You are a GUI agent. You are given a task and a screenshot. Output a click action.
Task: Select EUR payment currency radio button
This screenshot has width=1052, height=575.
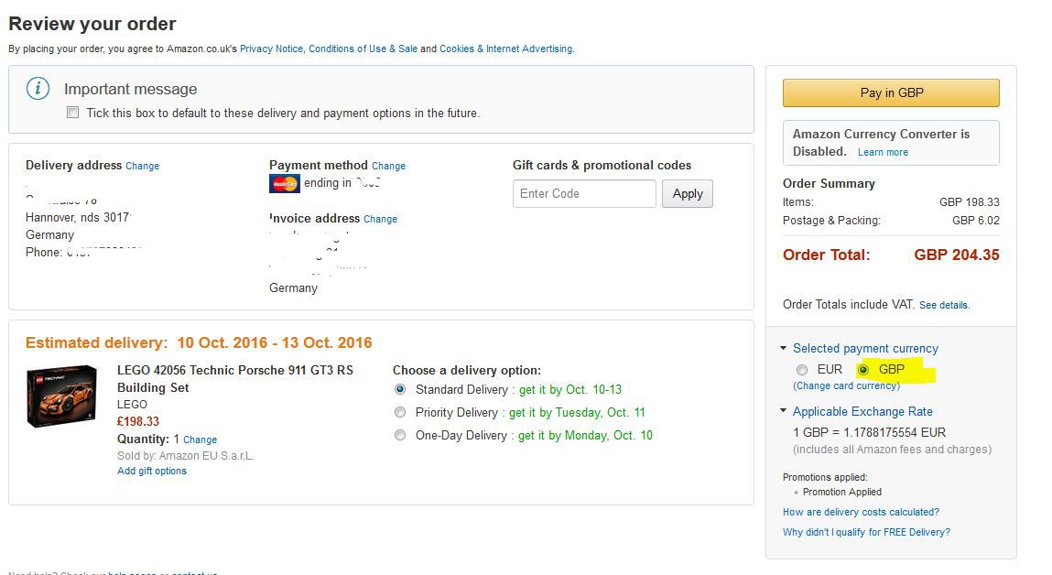[802, 370]
